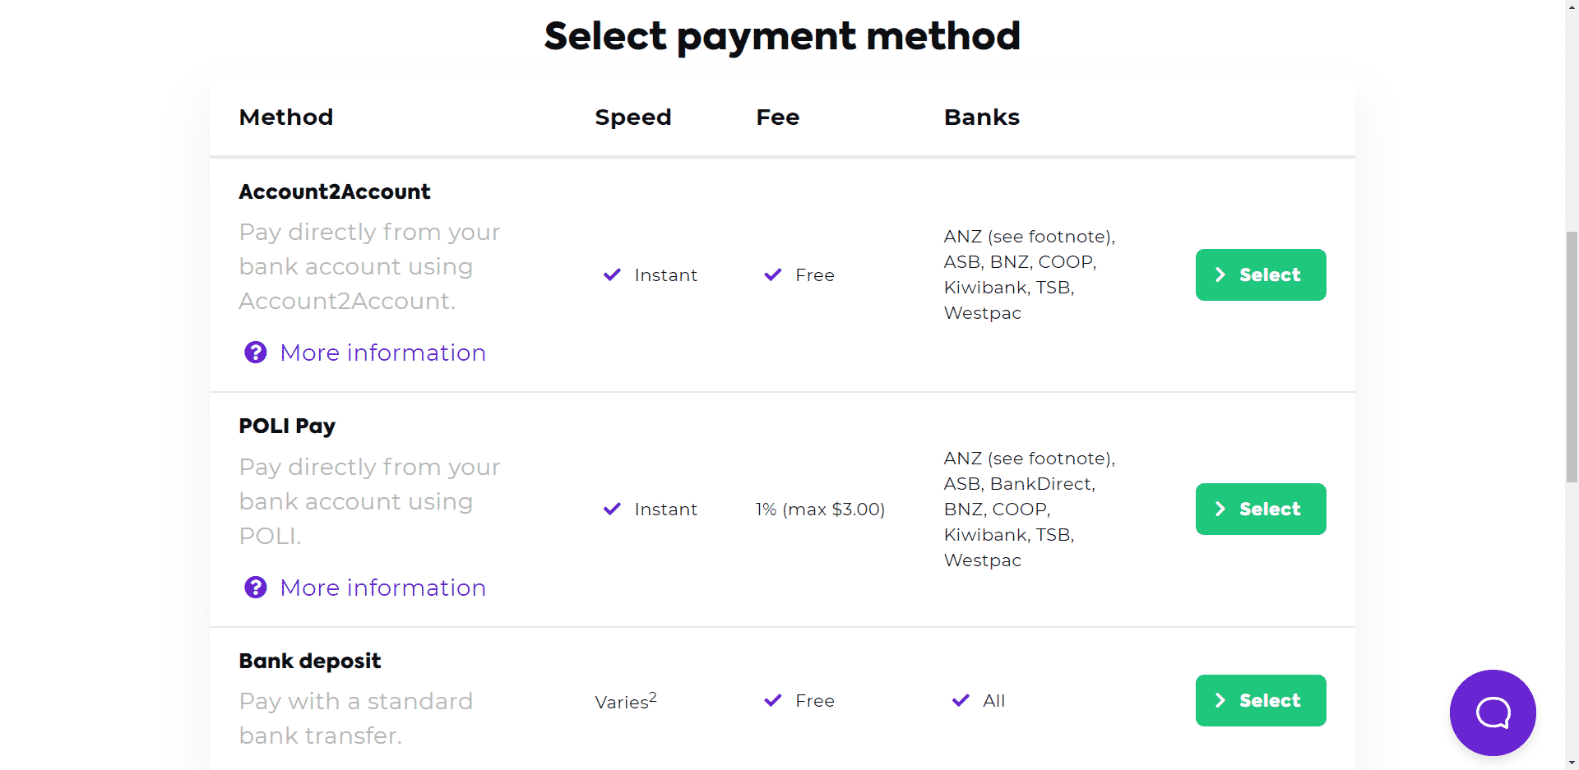Image resolution: width=1579 pixels, height=770 pixels.
Task: Open More information for POLI Pay
Action: [382, 587]
